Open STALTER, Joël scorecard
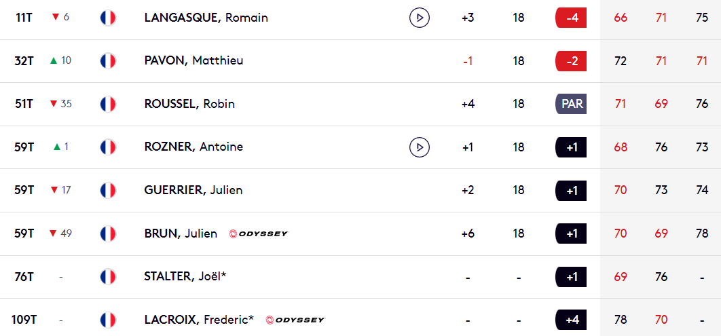This screenshot has width=721, height=336. 185,277
